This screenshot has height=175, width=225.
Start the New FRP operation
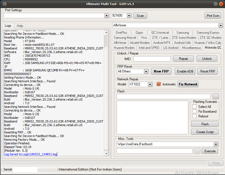tap(161, 71)
